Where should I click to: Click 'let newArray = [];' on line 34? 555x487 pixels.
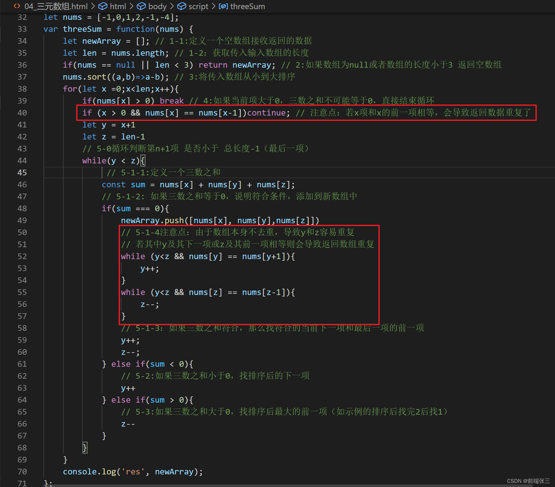[x=106, y=41]
